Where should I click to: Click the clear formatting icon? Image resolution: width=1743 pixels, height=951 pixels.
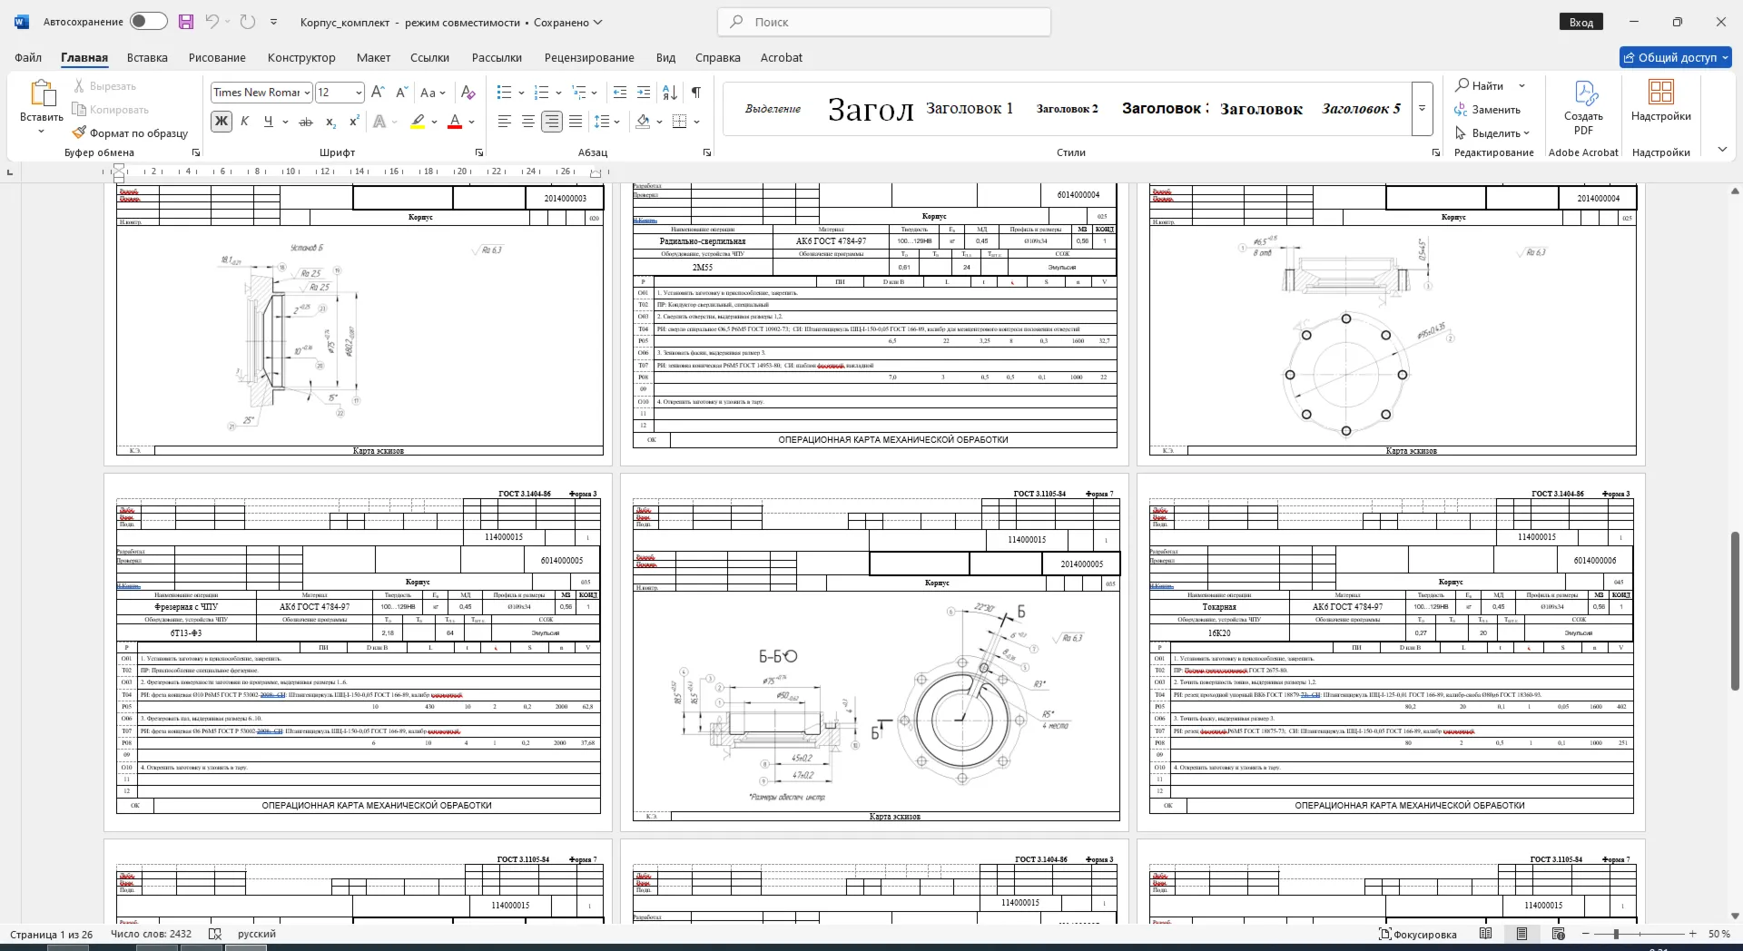[x=468, y=92]
